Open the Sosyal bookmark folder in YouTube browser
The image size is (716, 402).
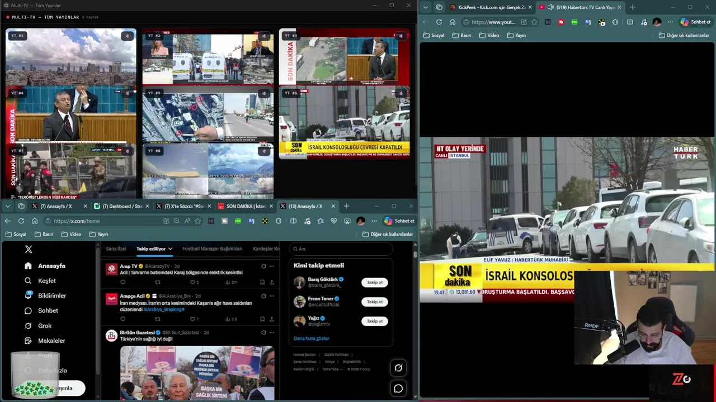coord(434,35)
